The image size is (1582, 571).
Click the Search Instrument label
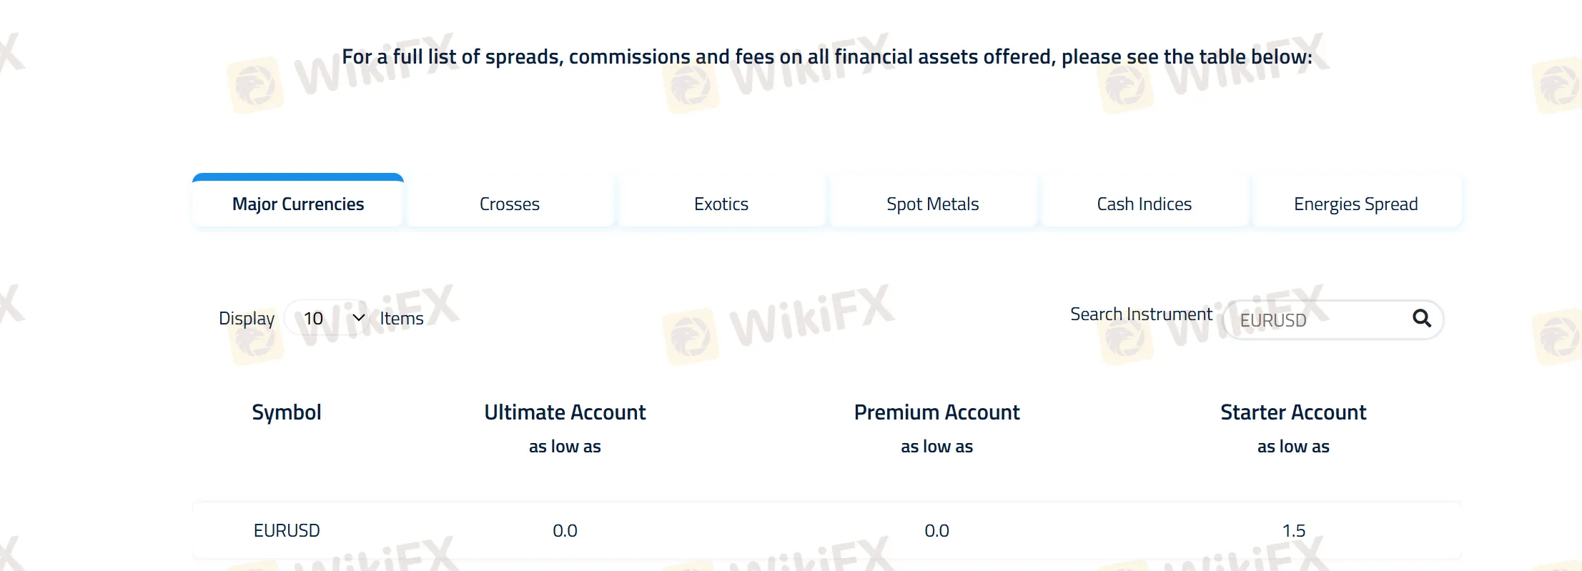1141,314
